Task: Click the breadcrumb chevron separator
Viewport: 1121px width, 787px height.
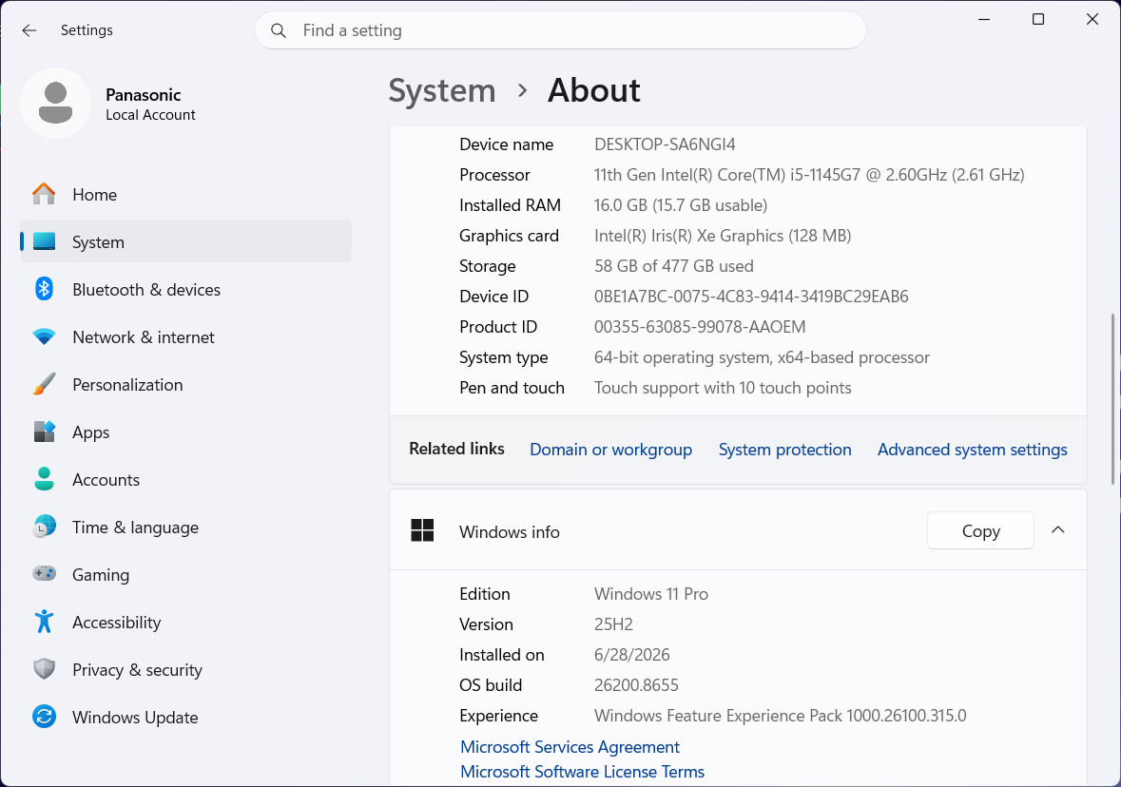Action: (x=523, y=91)
